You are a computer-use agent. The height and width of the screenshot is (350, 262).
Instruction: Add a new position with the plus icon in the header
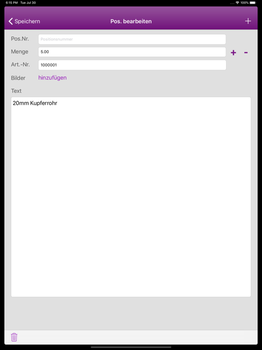tap(248, 21)
